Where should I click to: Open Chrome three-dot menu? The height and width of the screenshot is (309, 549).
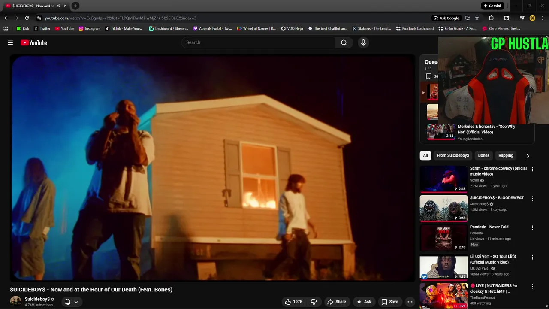(x=543, y=18)
